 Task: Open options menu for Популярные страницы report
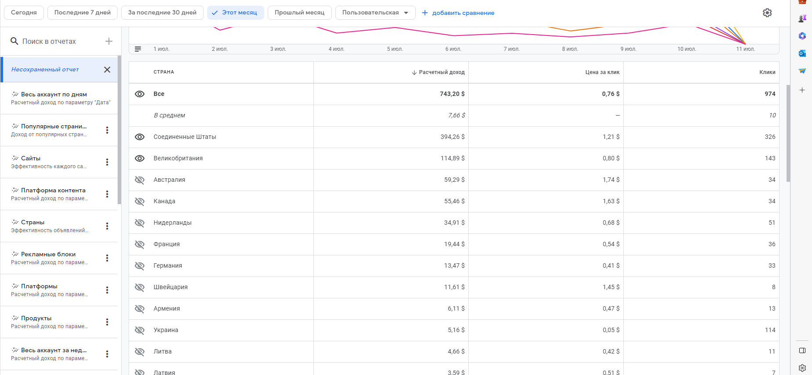tap(107, 130)
